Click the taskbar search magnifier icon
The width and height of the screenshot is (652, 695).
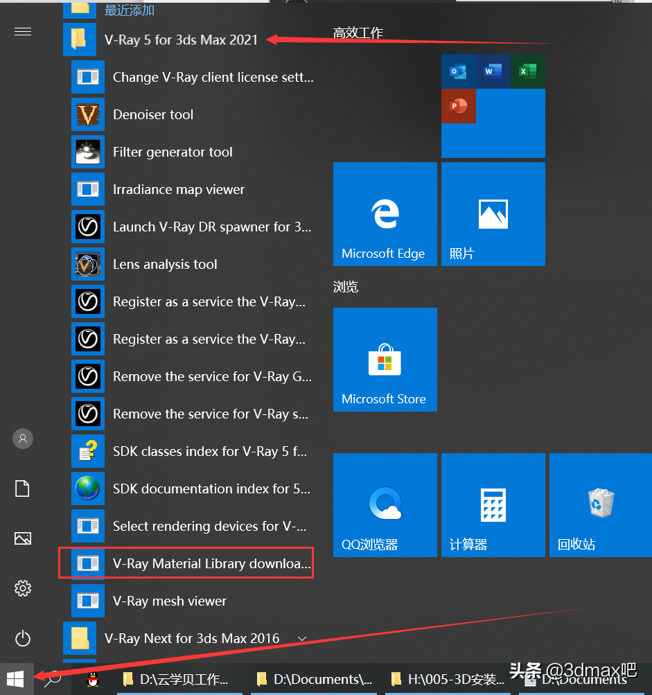tap(53, 679)
